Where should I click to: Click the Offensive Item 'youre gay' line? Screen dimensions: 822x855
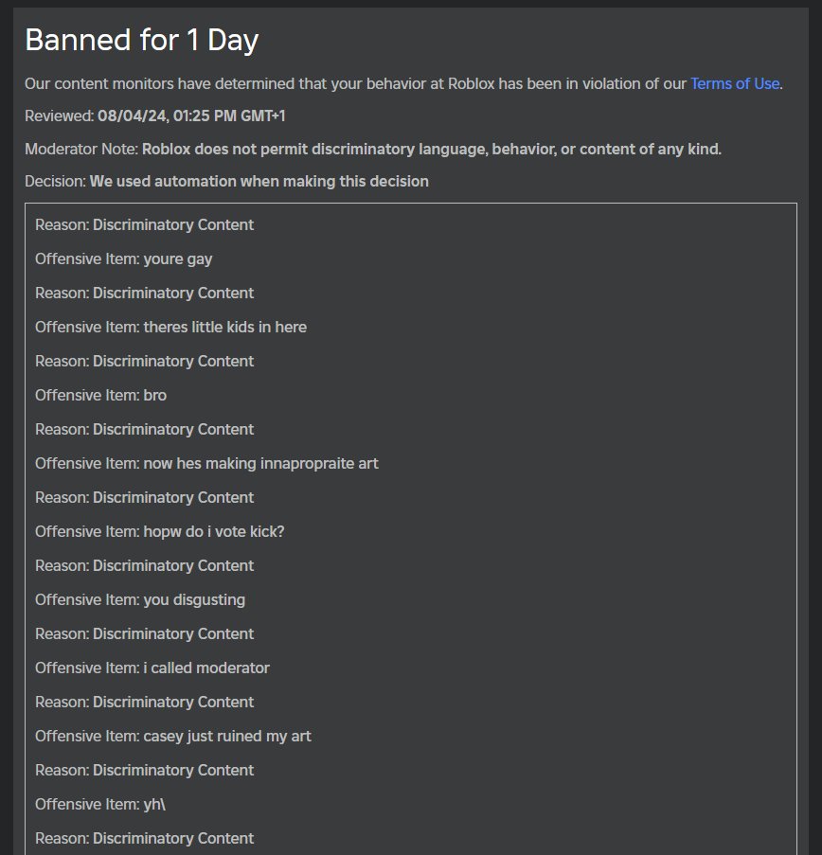(124, 259)
